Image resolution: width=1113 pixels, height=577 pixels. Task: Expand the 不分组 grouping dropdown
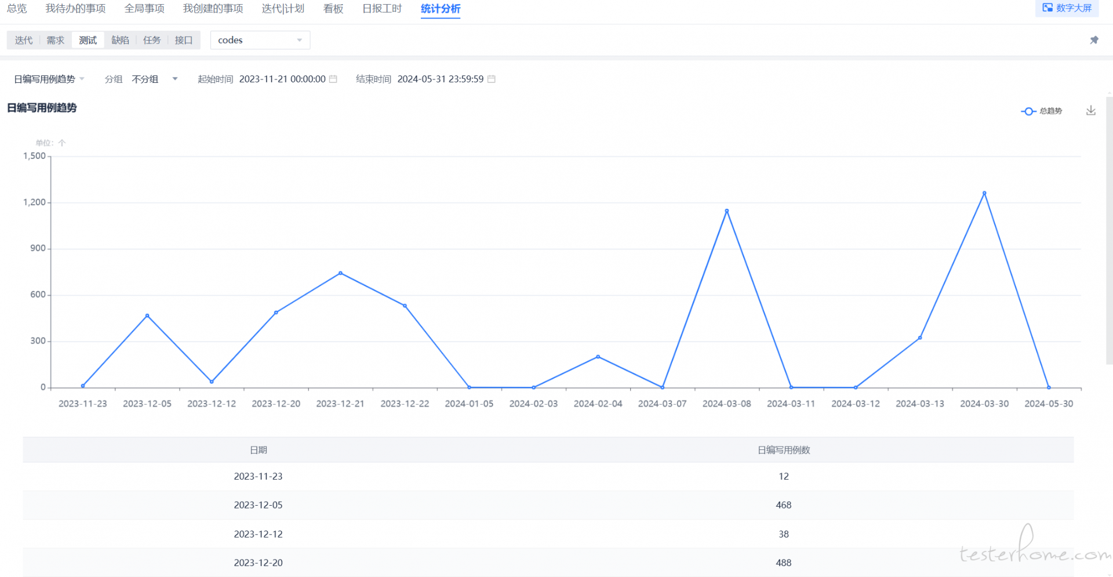click(154, 79)
